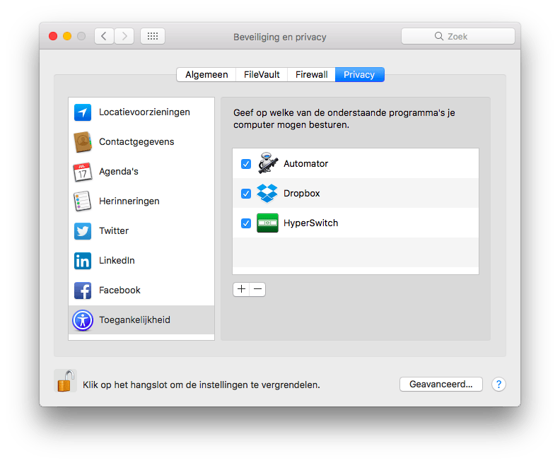This screenshot has height=463, width=560.
Task: Click the magnifier icon in search field
Action: pos(439,36)
